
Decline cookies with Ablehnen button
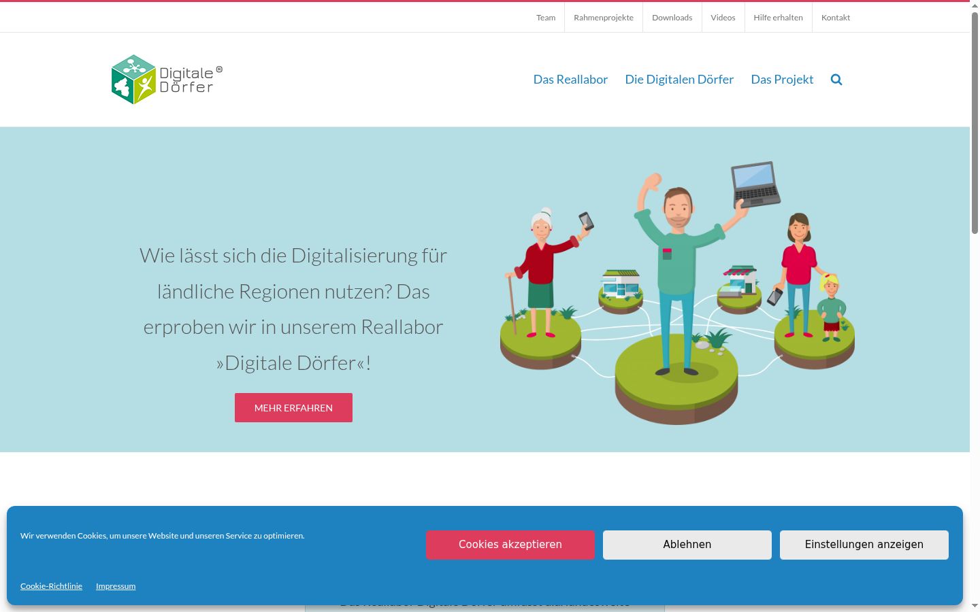[x=687, y=545]
